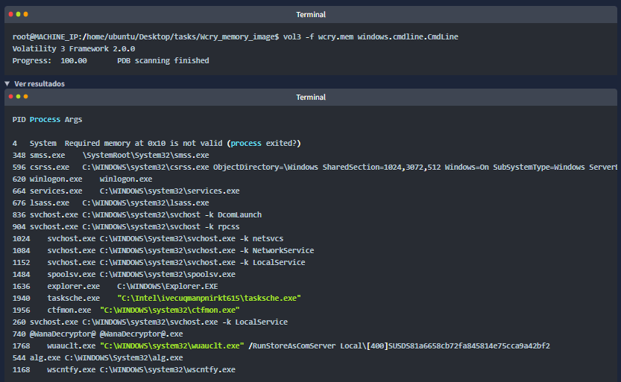Click csrss.exe row with PID 596
Image resolution: width=621 pixels, height=382 pixels.
pyautogui.click(x=315, y=167)
